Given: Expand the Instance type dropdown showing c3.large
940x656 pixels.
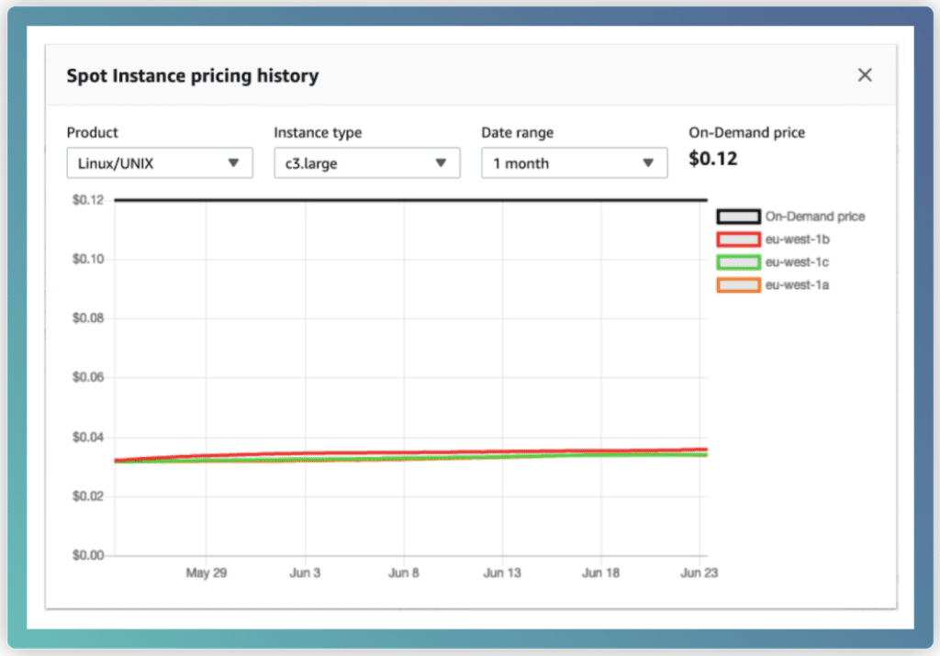Looking at the screenshot, I should click(366, 163).
